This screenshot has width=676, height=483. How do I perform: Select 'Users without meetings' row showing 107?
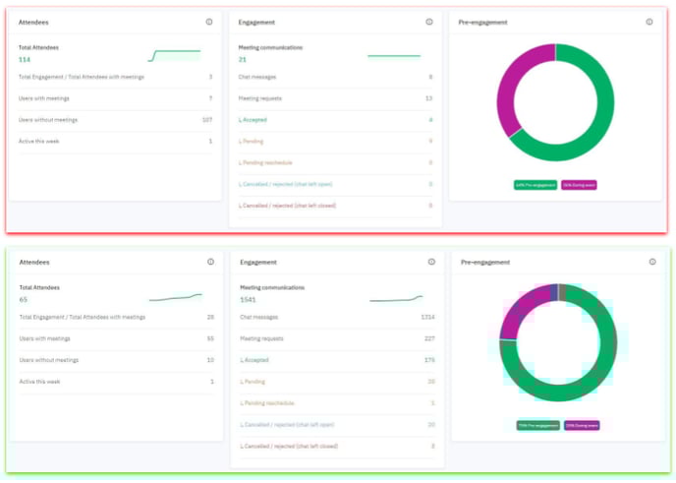[x=116, y=120]
